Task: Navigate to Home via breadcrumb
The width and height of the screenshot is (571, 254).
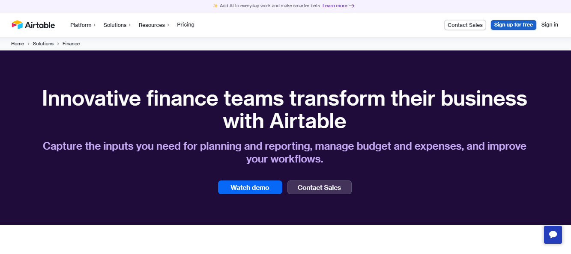Action: tap(18, 44)
